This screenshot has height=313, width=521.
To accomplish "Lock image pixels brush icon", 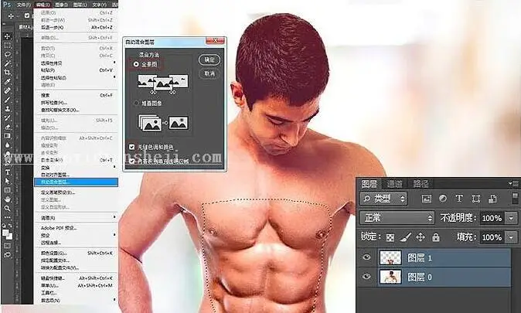I will pos(405,237).
